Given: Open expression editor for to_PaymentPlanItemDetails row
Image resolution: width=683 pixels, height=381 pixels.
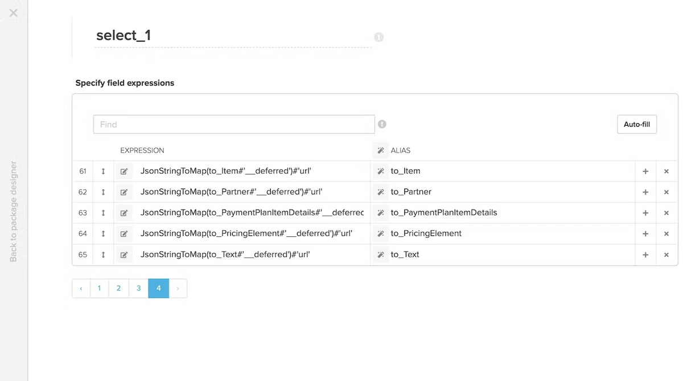Looking at the screenshot, I should 124,213.
